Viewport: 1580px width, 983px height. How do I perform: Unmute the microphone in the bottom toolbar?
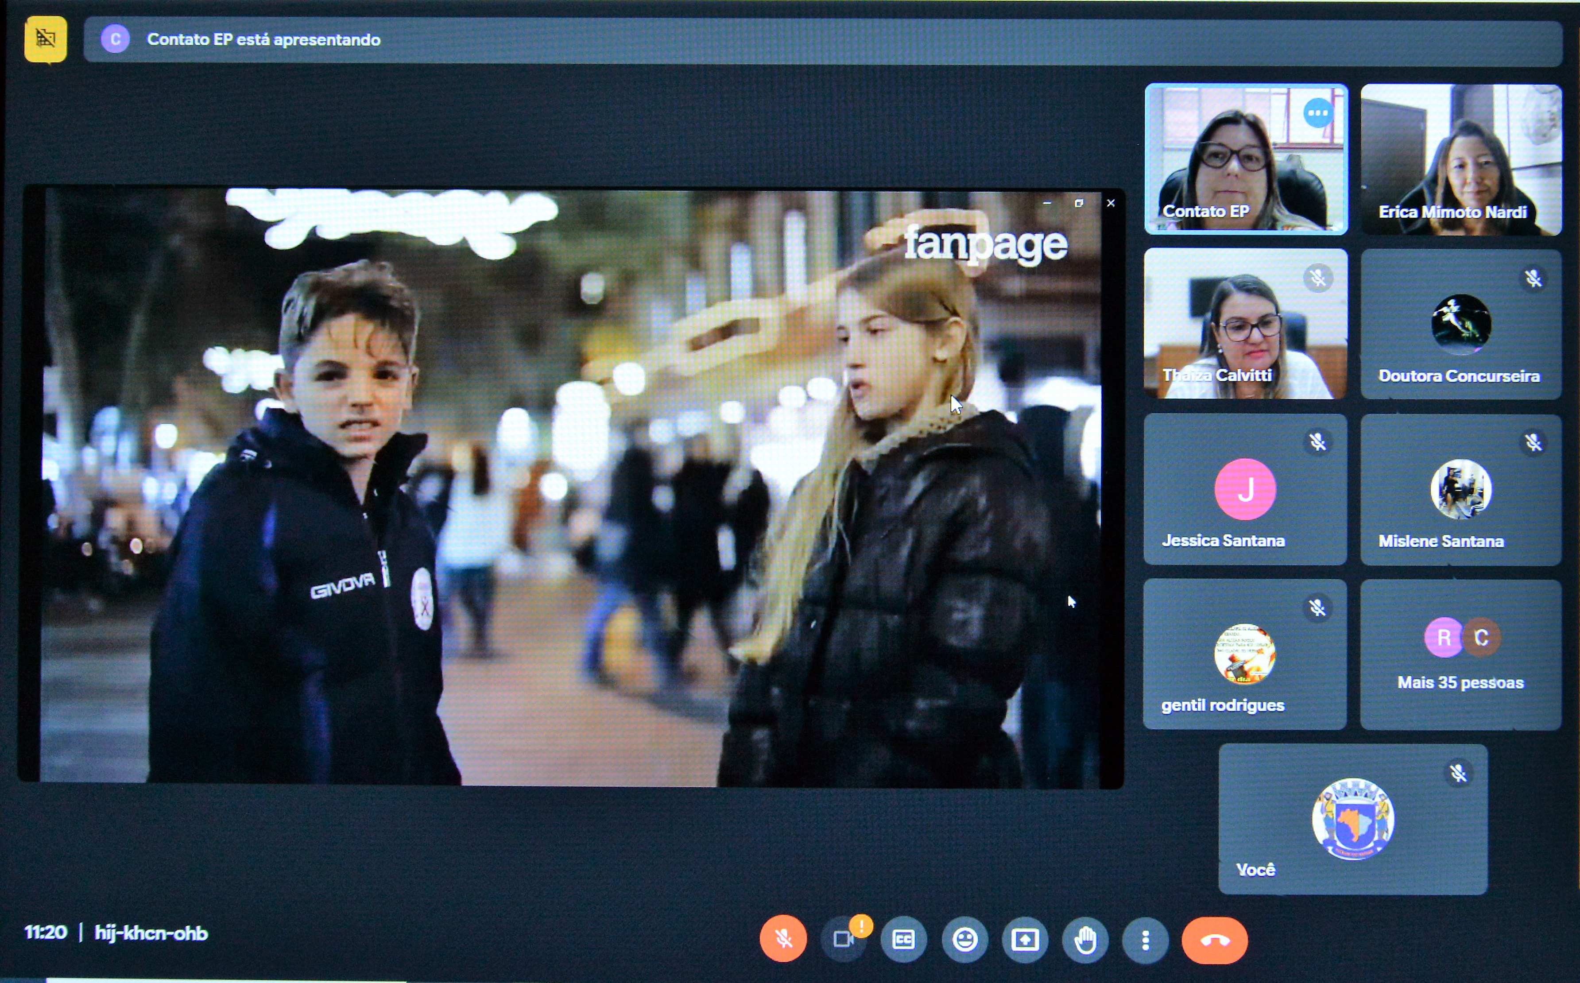click(x=783, y=939)
